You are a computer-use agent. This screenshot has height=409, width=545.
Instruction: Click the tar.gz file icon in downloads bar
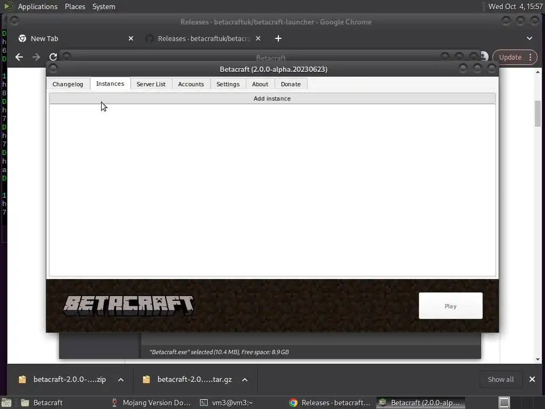[x=146, y=379]
